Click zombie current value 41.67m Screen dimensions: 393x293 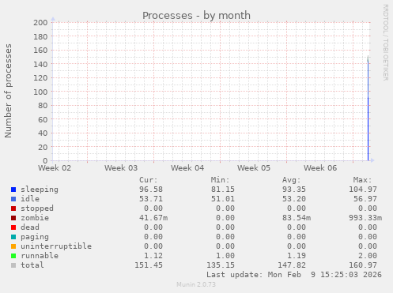point(153,218)
